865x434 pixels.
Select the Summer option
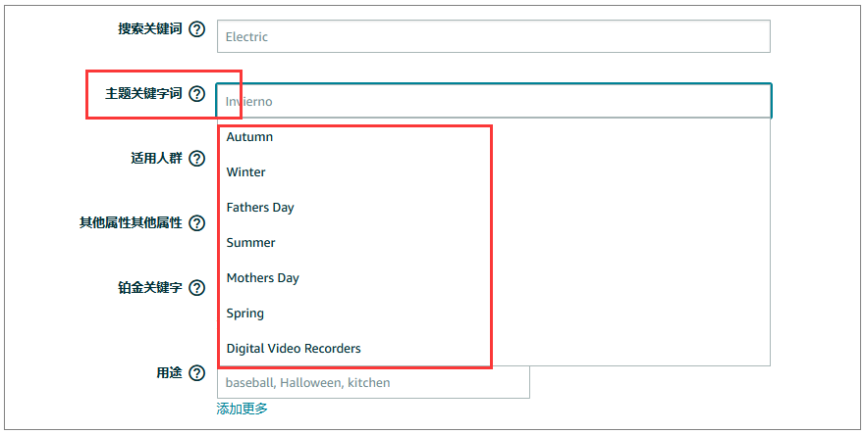coord(250,243)
